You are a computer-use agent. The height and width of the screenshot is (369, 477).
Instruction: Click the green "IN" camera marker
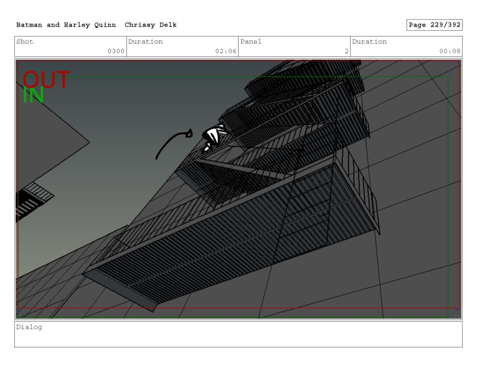pyautogui.click(x=34, y=95)
